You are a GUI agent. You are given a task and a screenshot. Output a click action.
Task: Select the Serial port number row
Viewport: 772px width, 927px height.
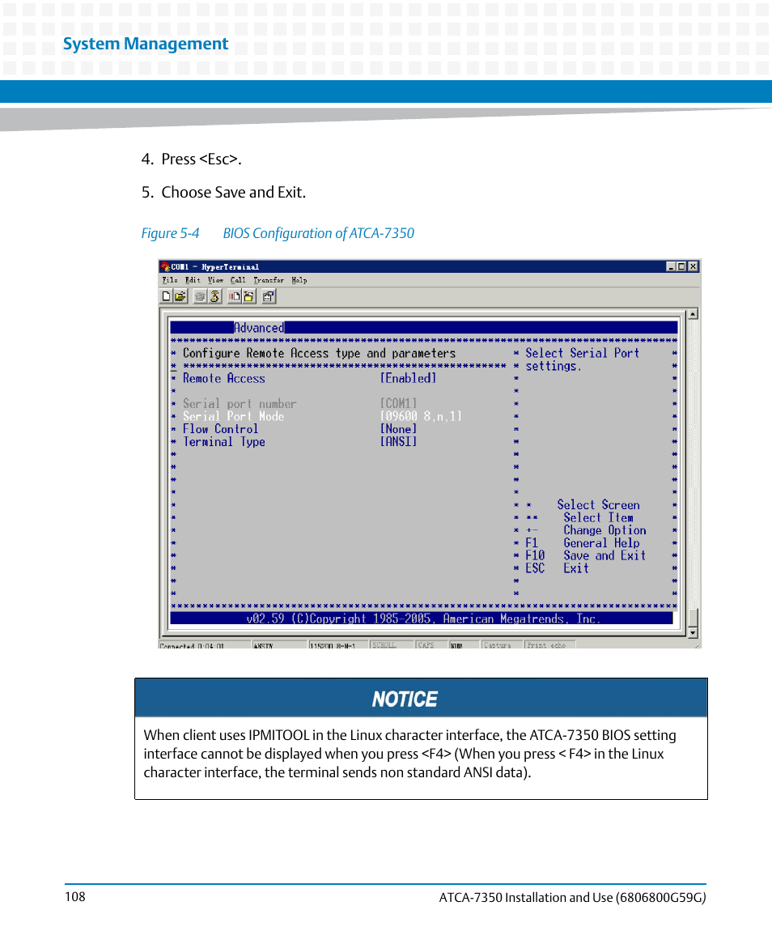299,404
